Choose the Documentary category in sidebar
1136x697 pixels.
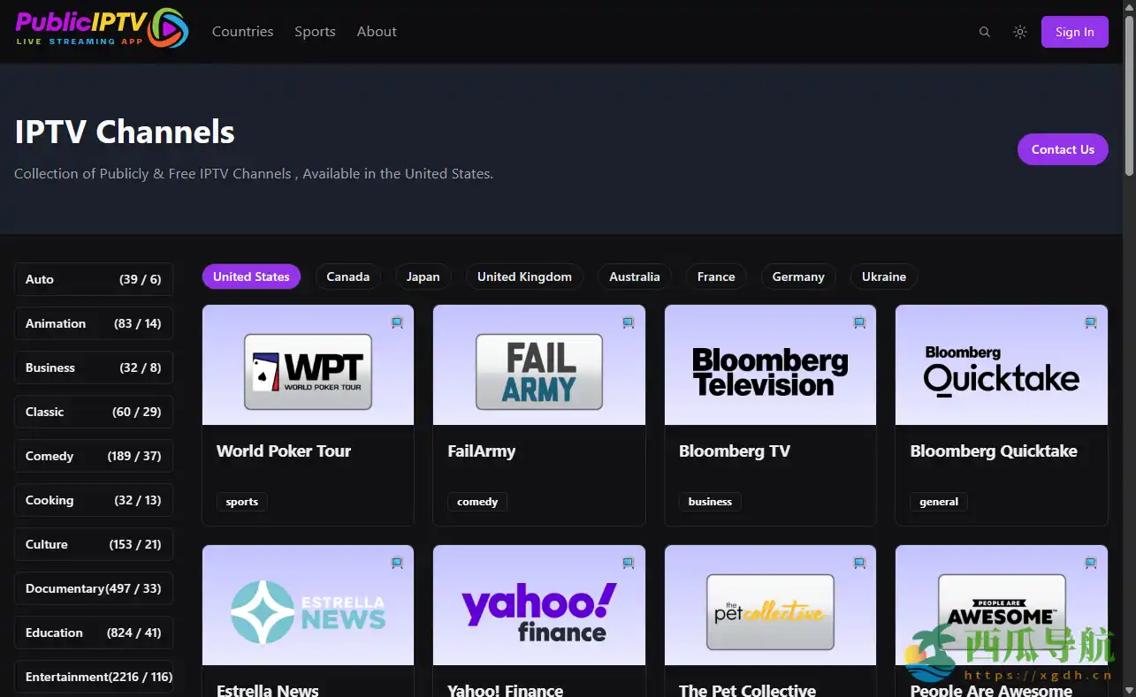point(93,588)
